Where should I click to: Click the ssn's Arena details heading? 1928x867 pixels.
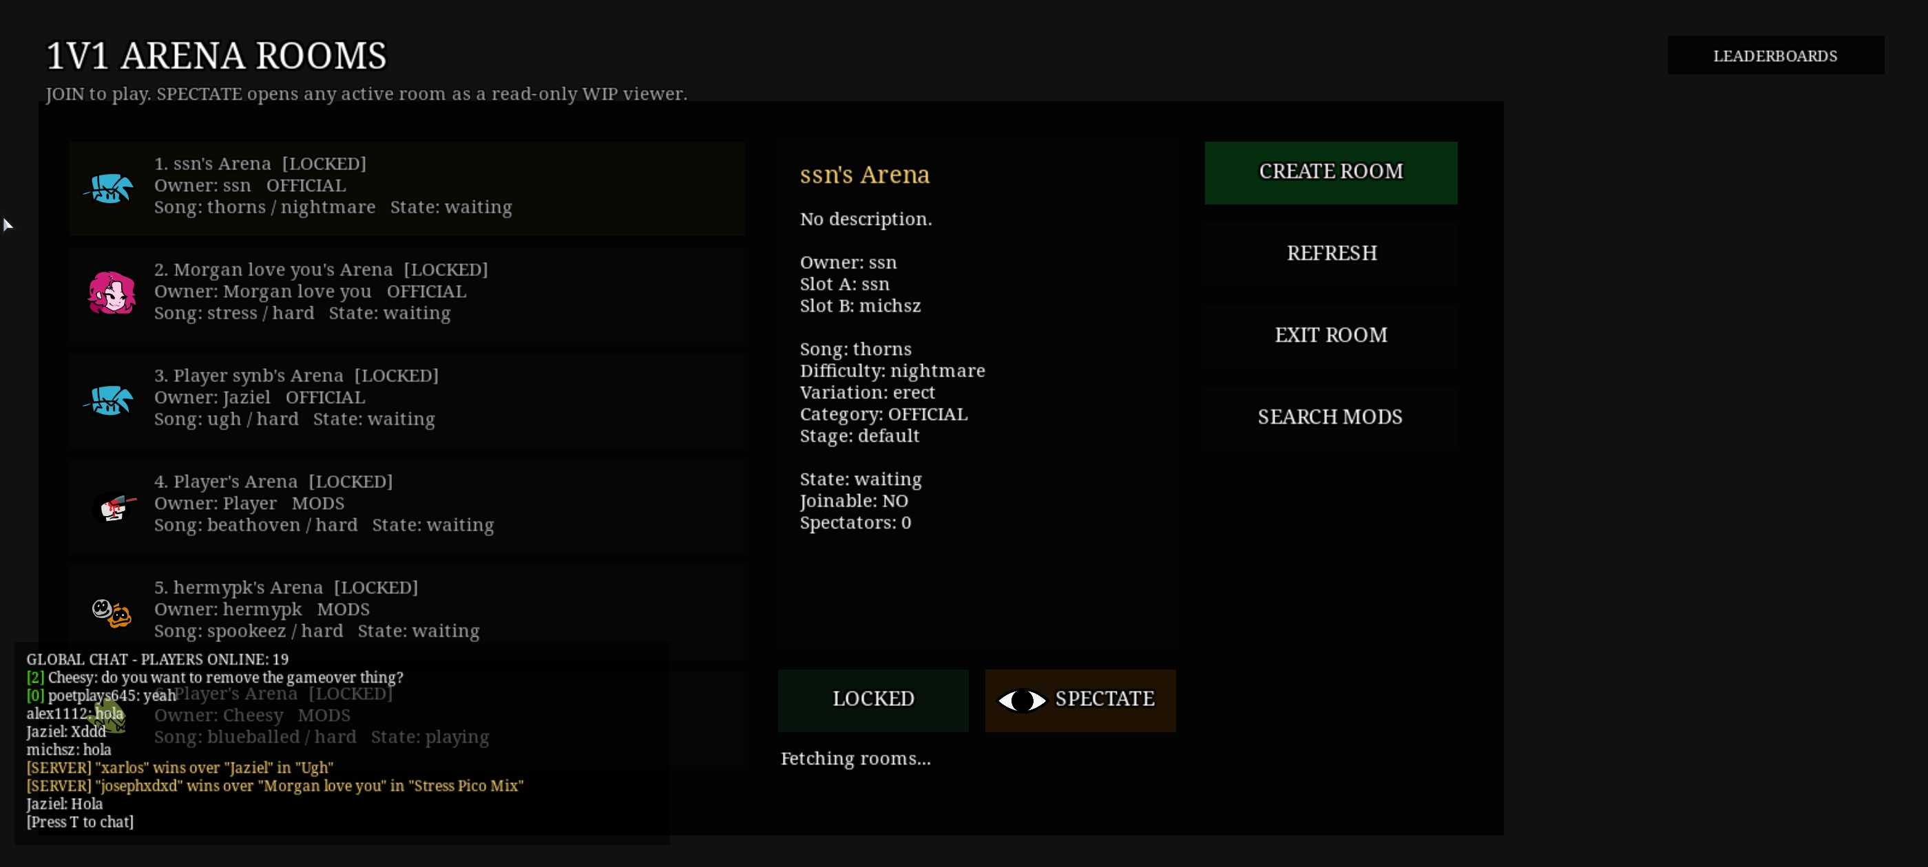click(x=864, y=174)
